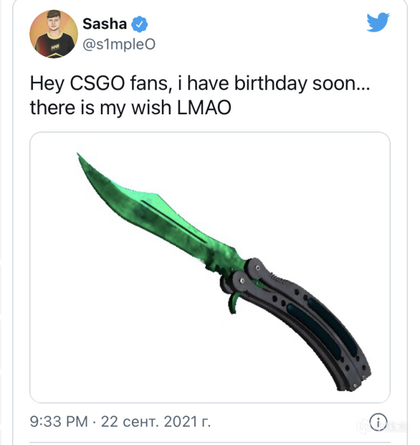
Task: Select the phrase birthday soon in tweet
Action: pos(302,83)
